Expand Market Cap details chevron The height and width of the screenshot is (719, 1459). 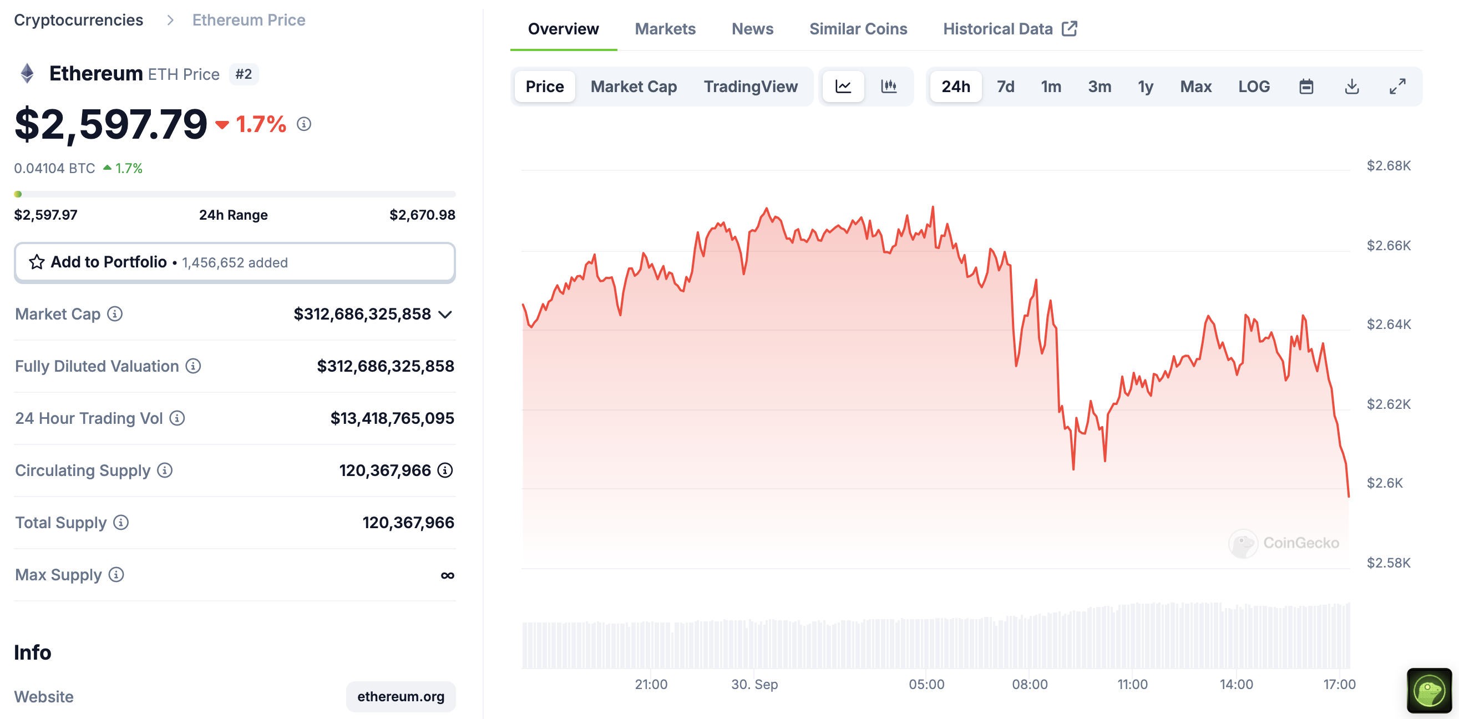click(445, 315)
